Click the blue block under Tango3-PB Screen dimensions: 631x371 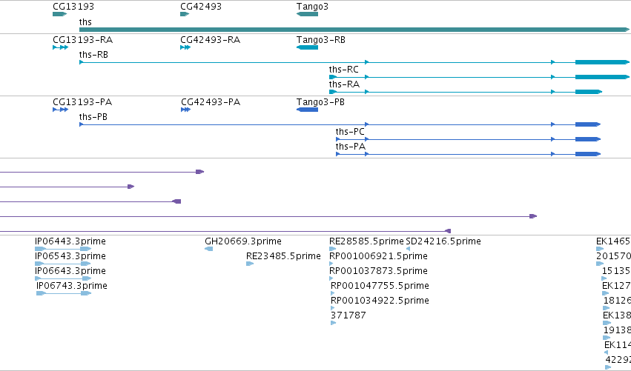pos(307,110)
